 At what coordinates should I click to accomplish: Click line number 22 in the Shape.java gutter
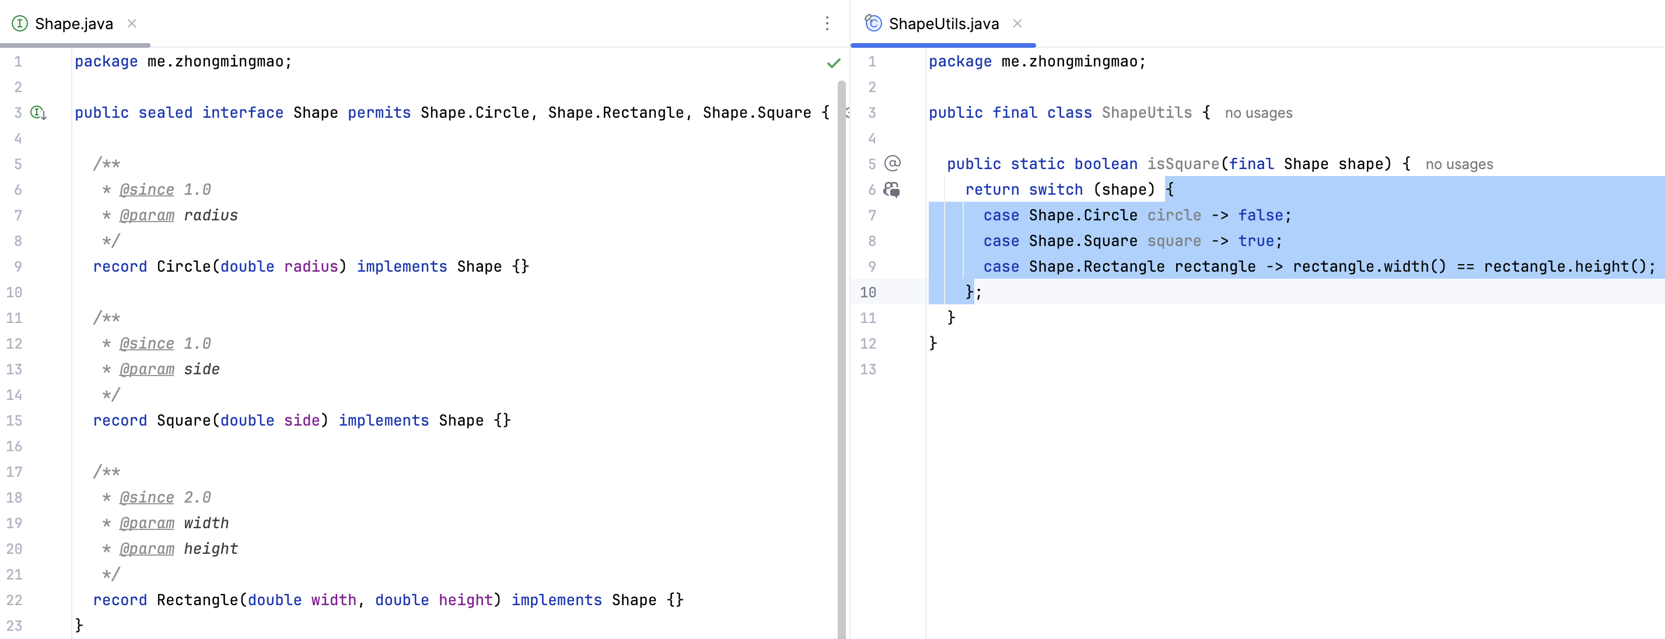(x=14, y=599)
